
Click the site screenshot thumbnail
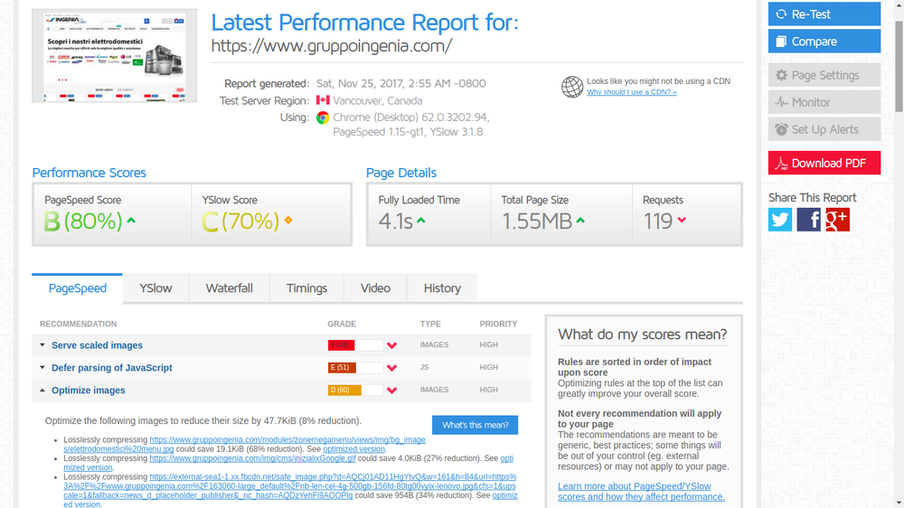tap(114, 55)
